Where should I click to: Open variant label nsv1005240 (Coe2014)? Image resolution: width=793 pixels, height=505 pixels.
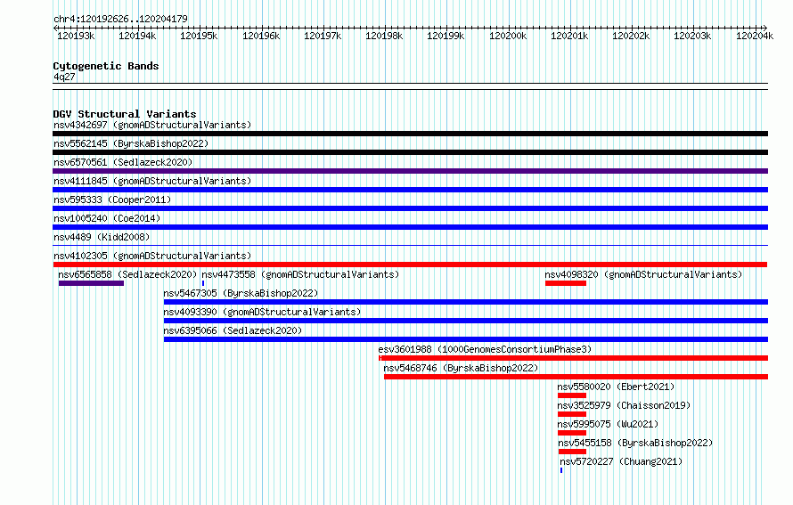pos(107,218)
